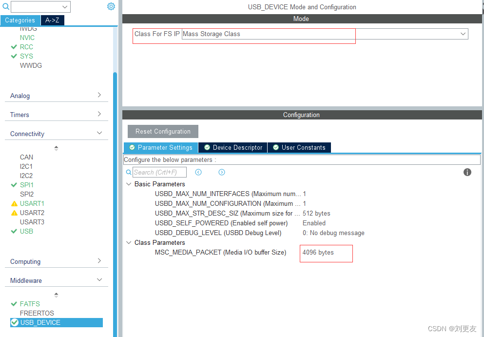Collapse the Basic Parameters section
This screenshot has height=337, width=484.
pos(129,184)
